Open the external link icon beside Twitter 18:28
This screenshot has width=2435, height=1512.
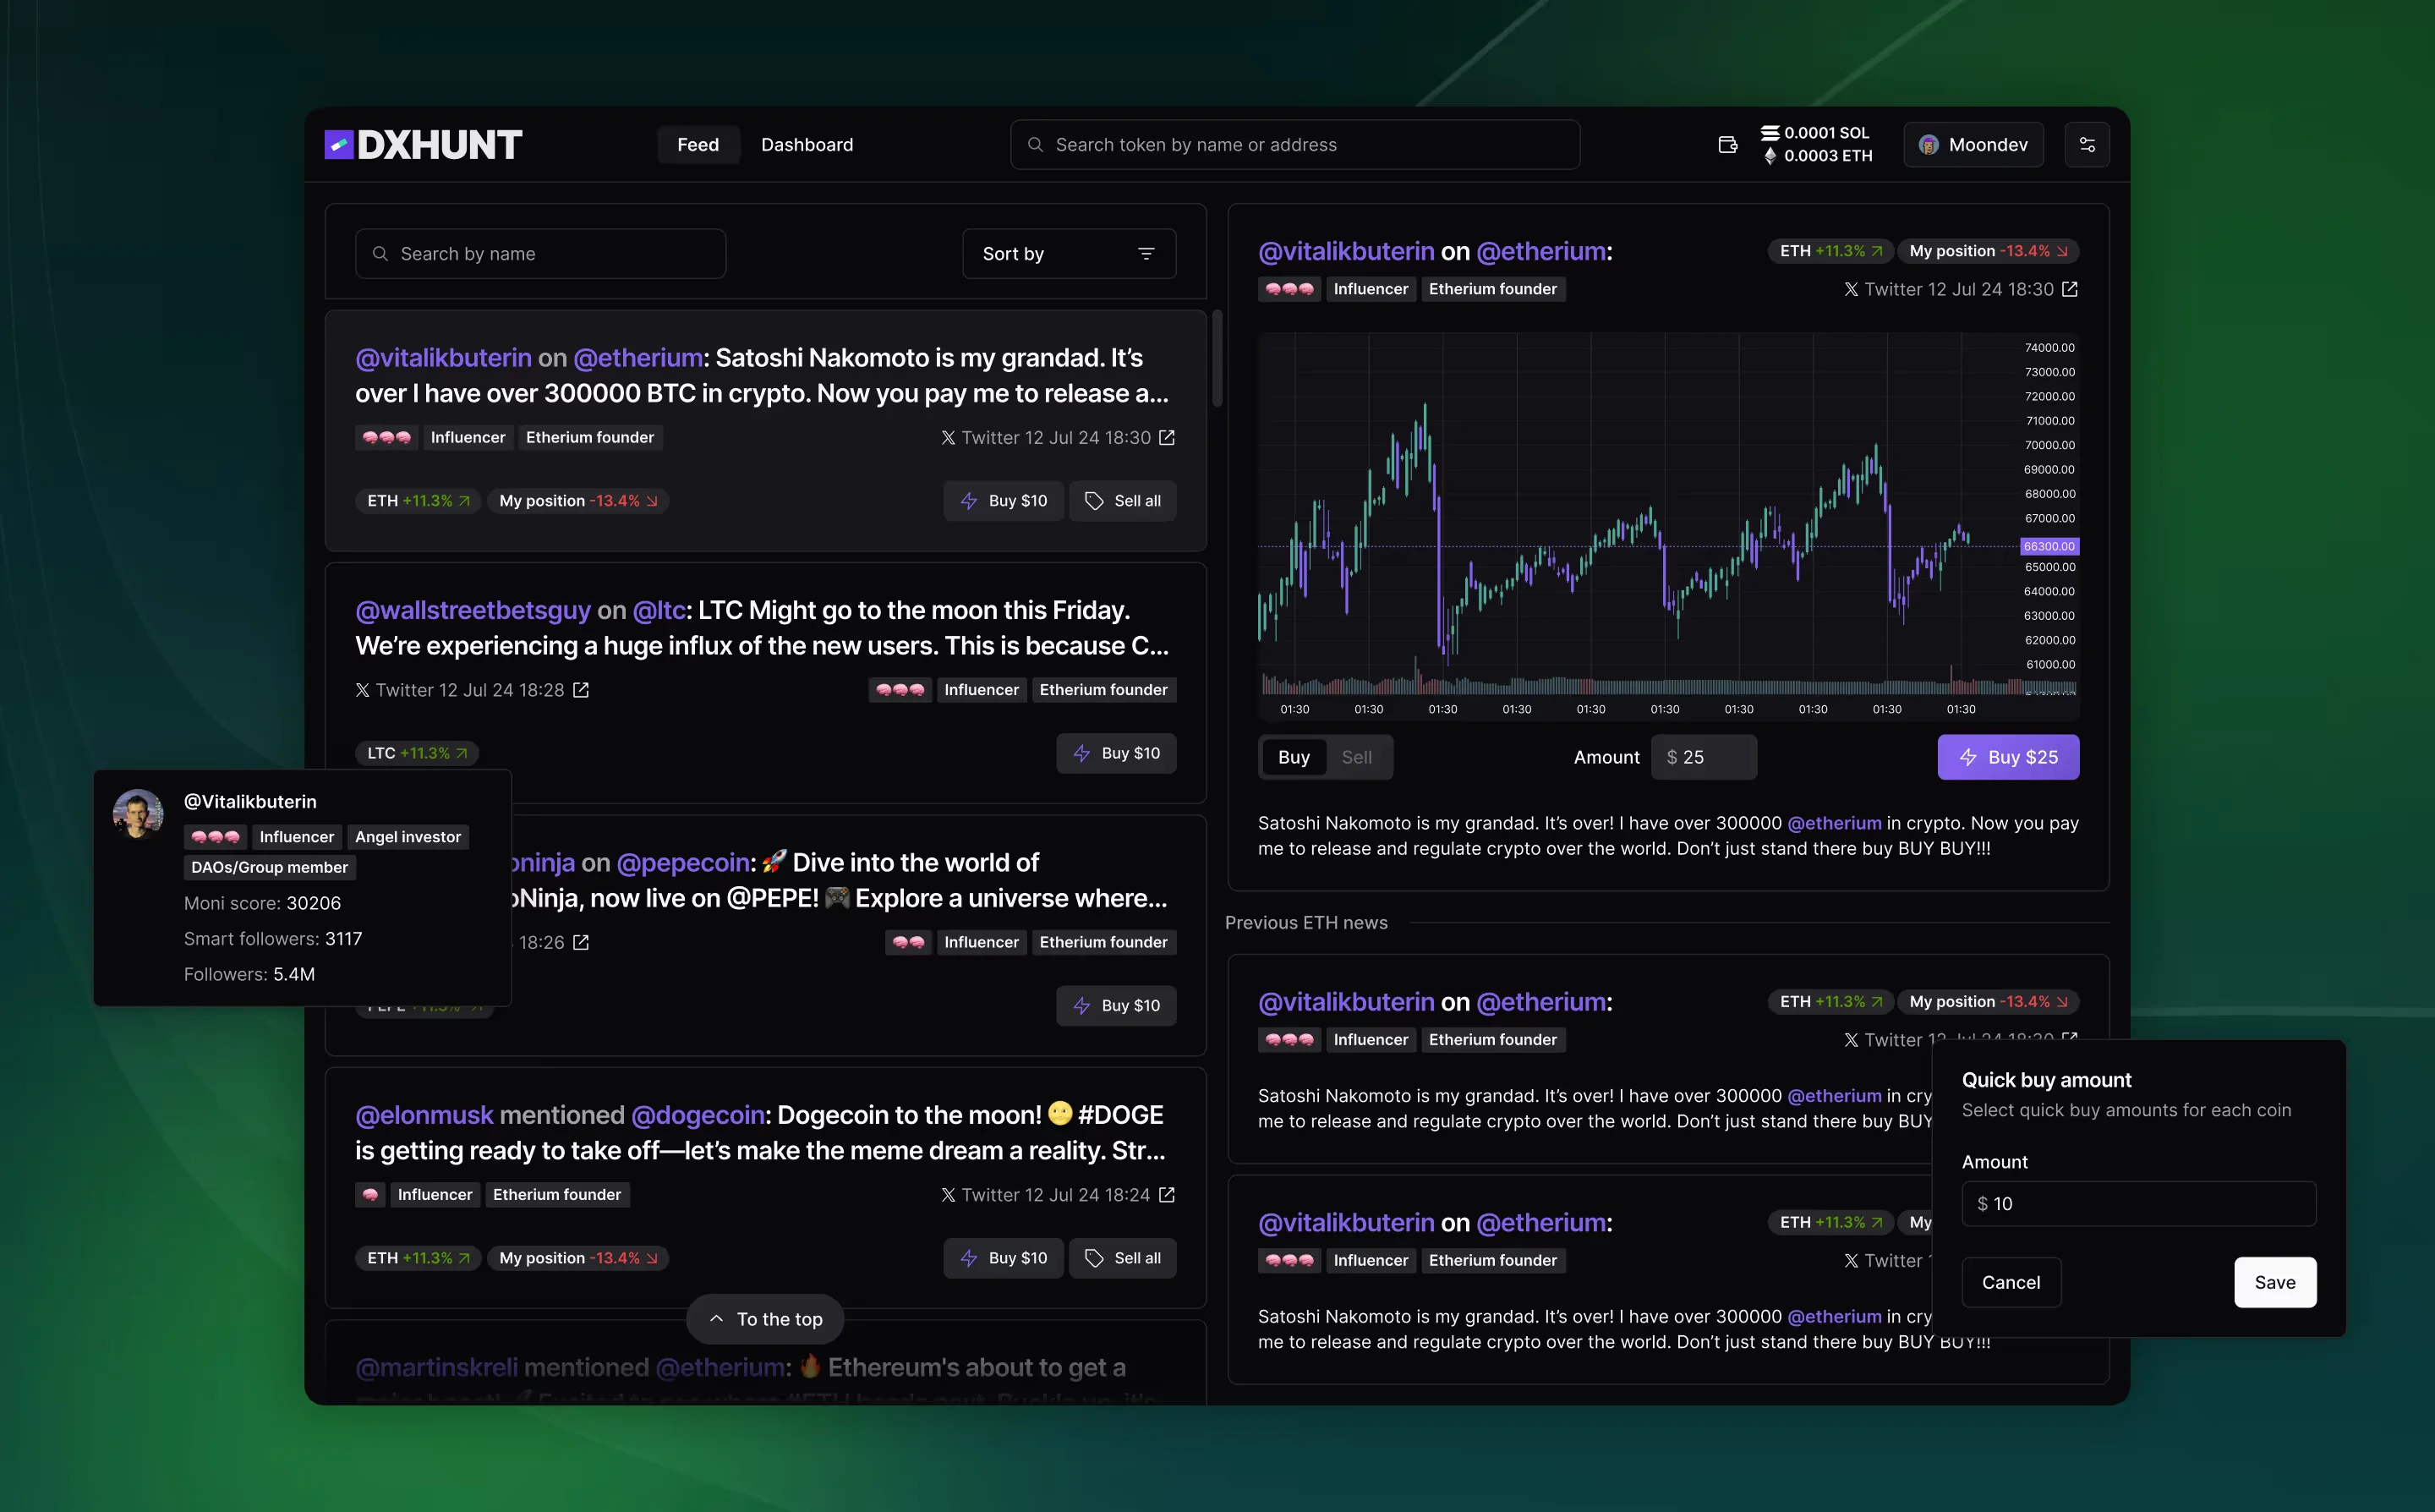581,690
